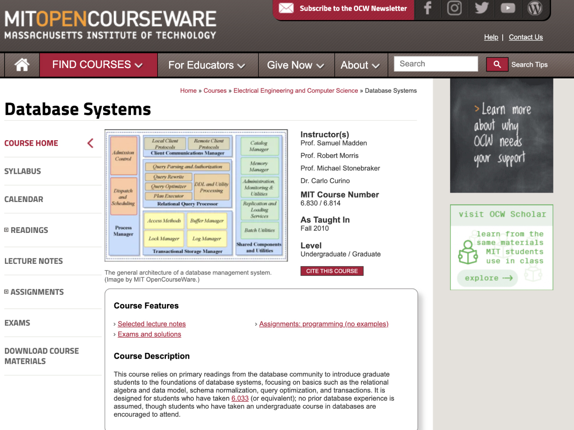Click the MIT OpenCourseWare logo
The width and height of the screenshot is (574, 430).
click(110, 25)
